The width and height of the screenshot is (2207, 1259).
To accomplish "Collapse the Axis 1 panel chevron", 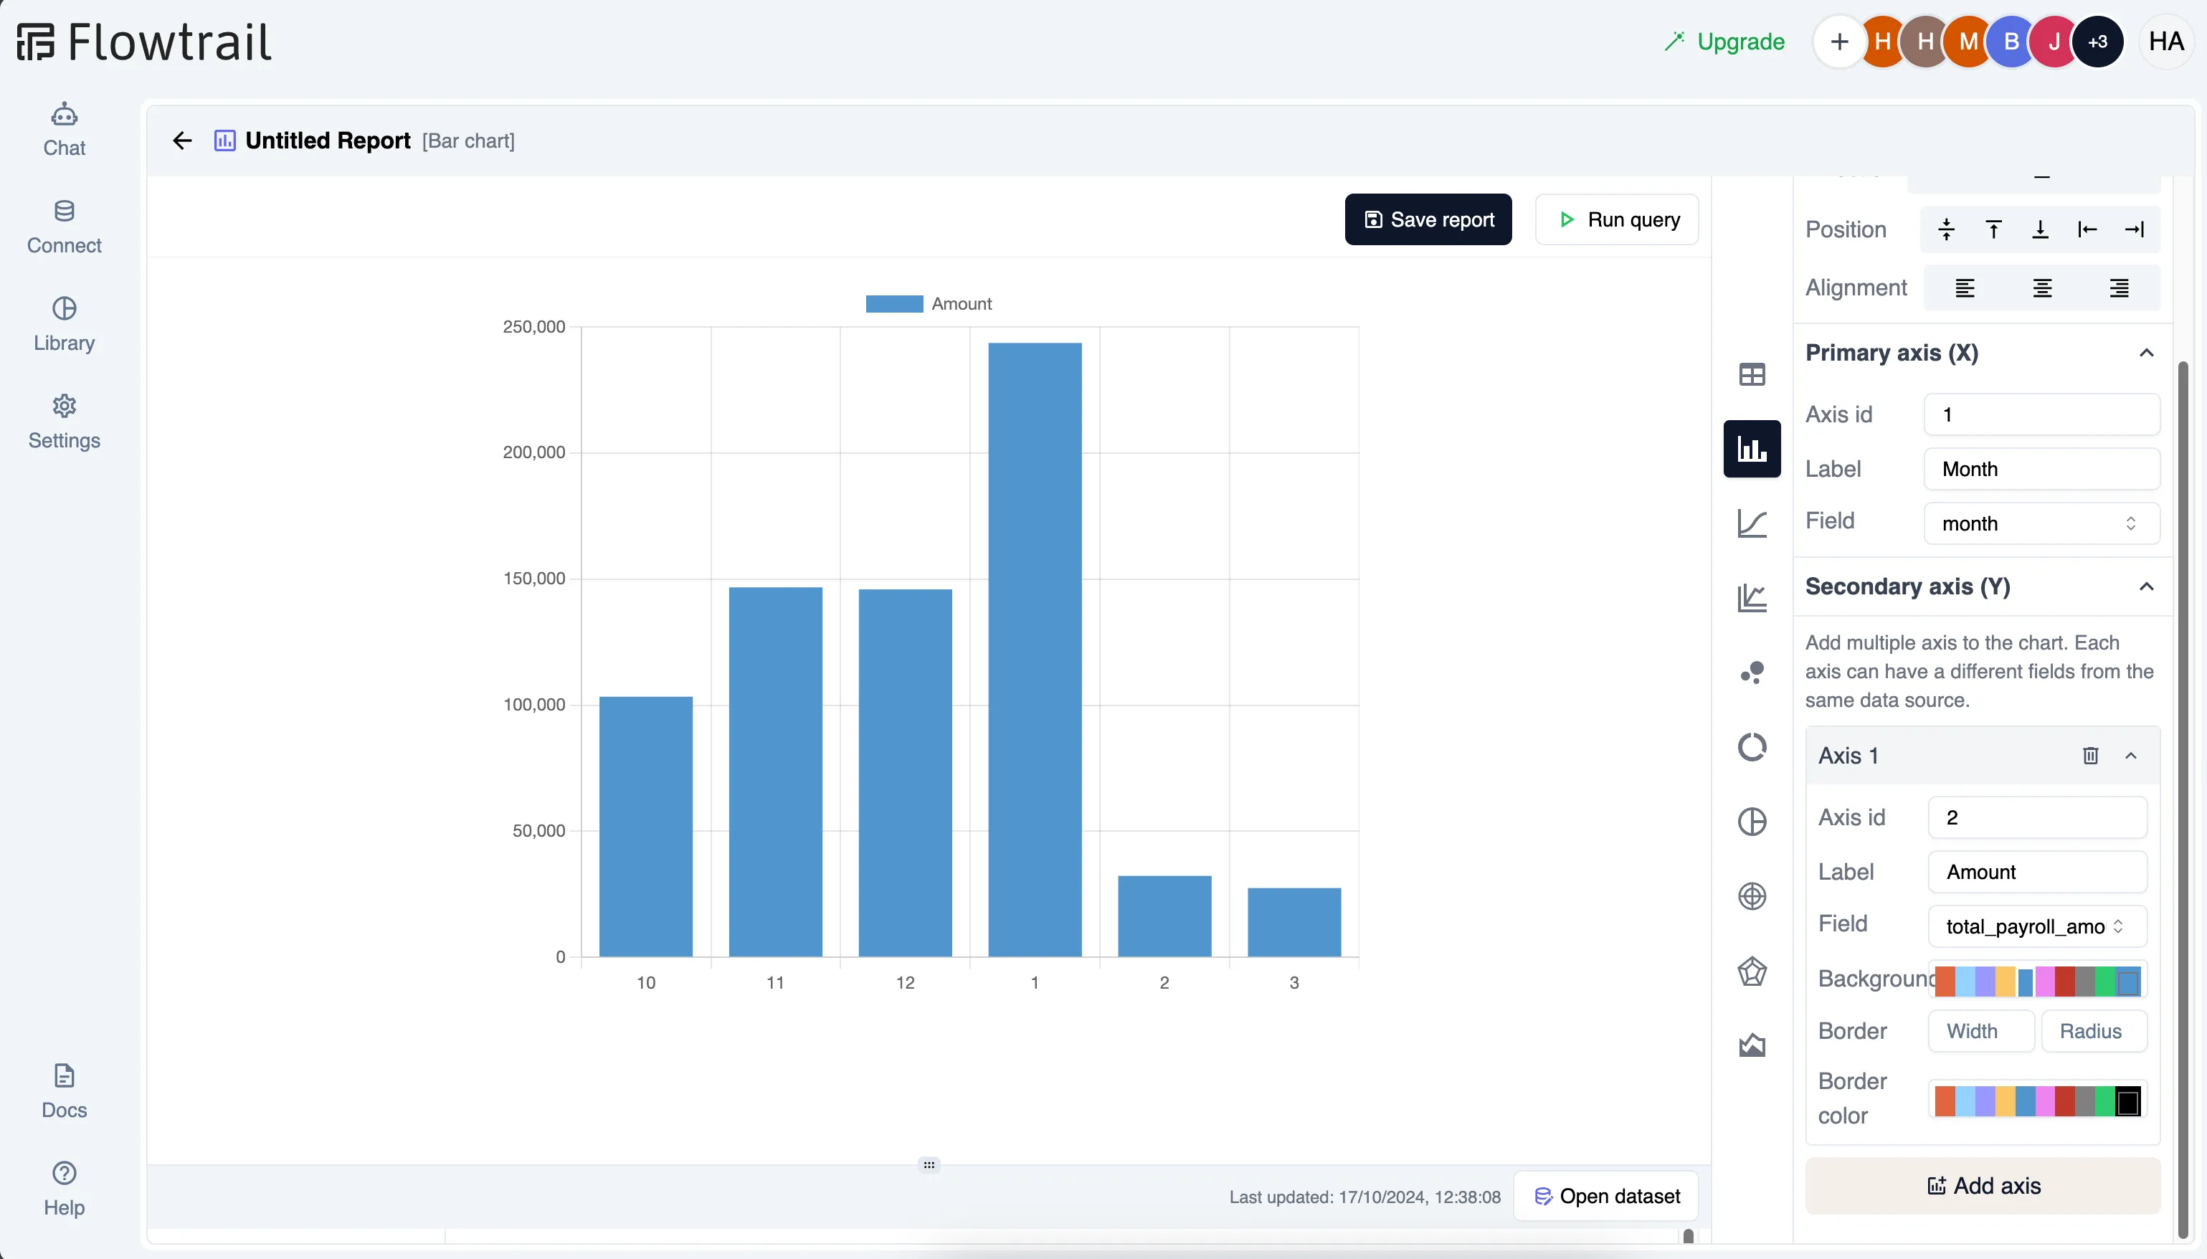I will pos(2130,756).
